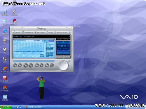Click the ALFTP desktop icon
Image resolution: width=146 pixels, height=109 pixels.
click(x=5, y=60)
